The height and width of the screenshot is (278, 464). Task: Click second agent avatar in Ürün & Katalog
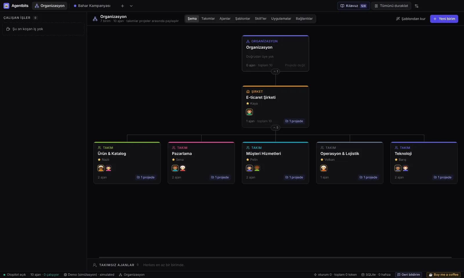108,168
